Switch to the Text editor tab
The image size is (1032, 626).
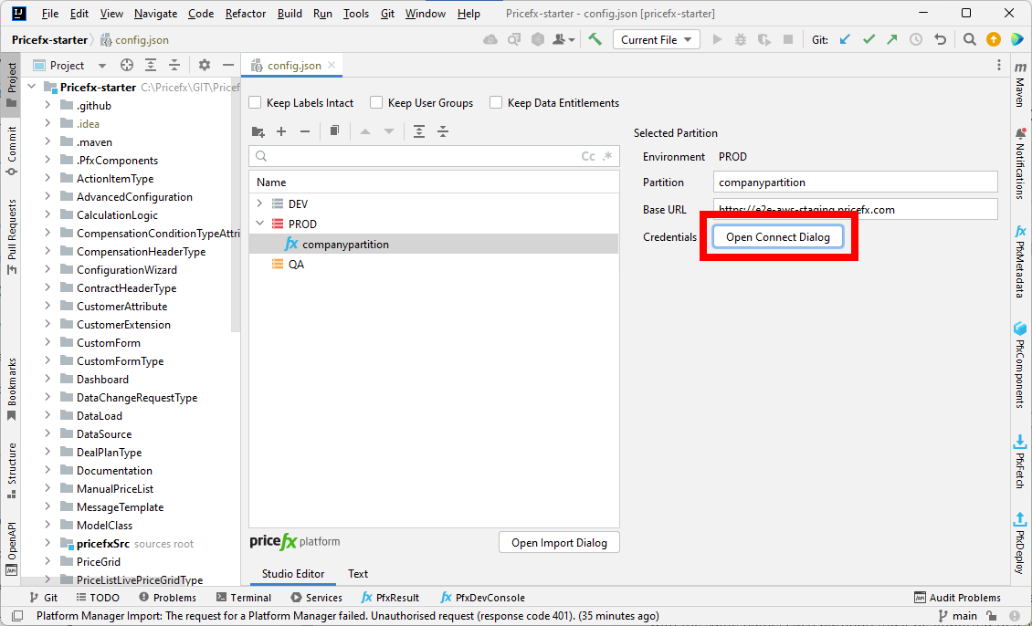click(358, 574)
